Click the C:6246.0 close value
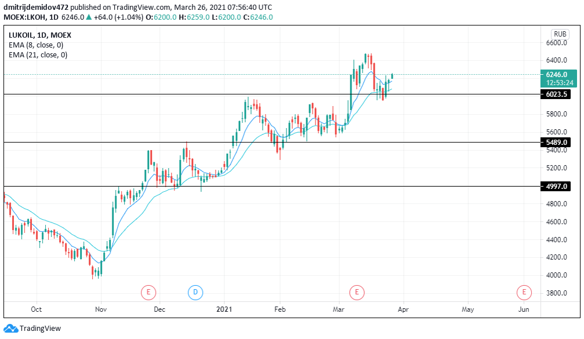Screen dimensions: 584x339 [x=258, y=17]
